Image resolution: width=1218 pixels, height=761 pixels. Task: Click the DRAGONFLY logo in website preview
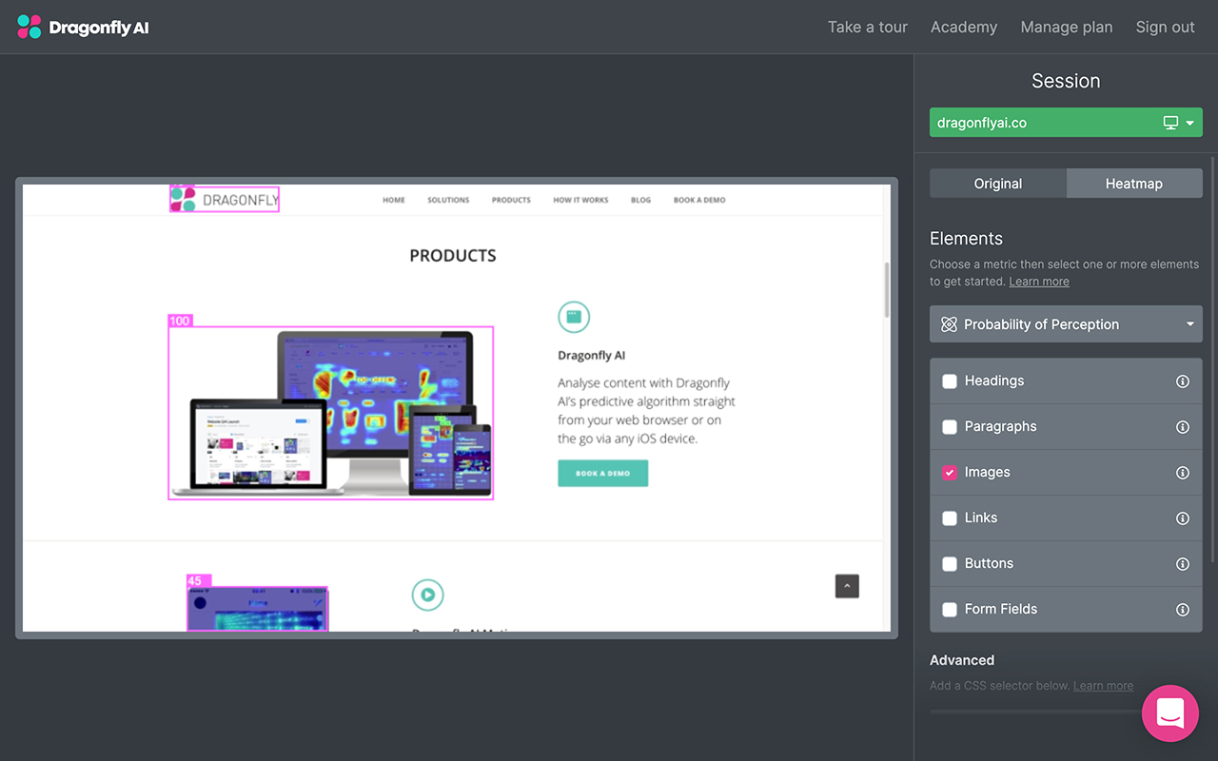coord(225,199)
